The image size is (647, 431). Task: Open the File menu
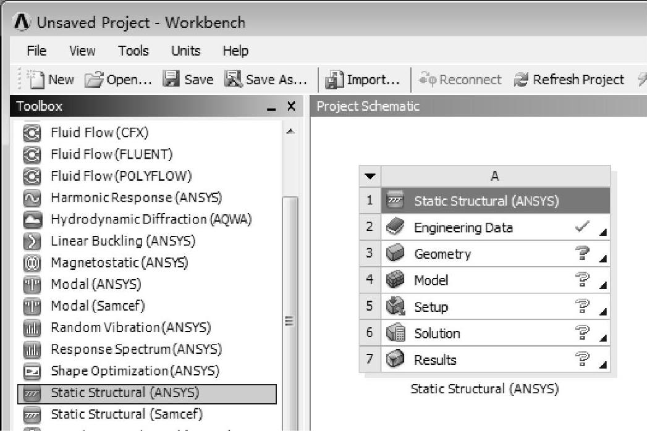(x=36, y=51)
